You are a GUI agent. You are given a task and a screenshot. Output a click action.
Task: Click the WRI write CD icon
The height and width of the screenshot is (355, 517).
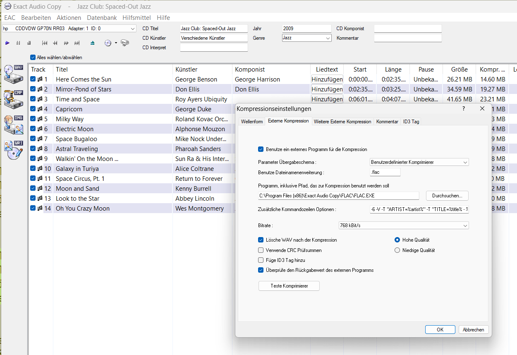pyautogui.click(x=13, y=150)
